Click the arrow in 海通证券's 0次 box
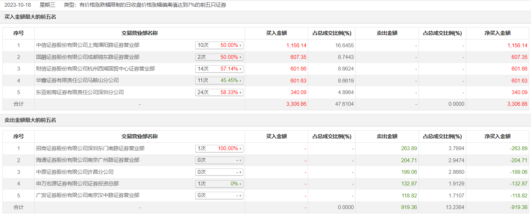Screen dimensions: 531x214 coord(241,160)
